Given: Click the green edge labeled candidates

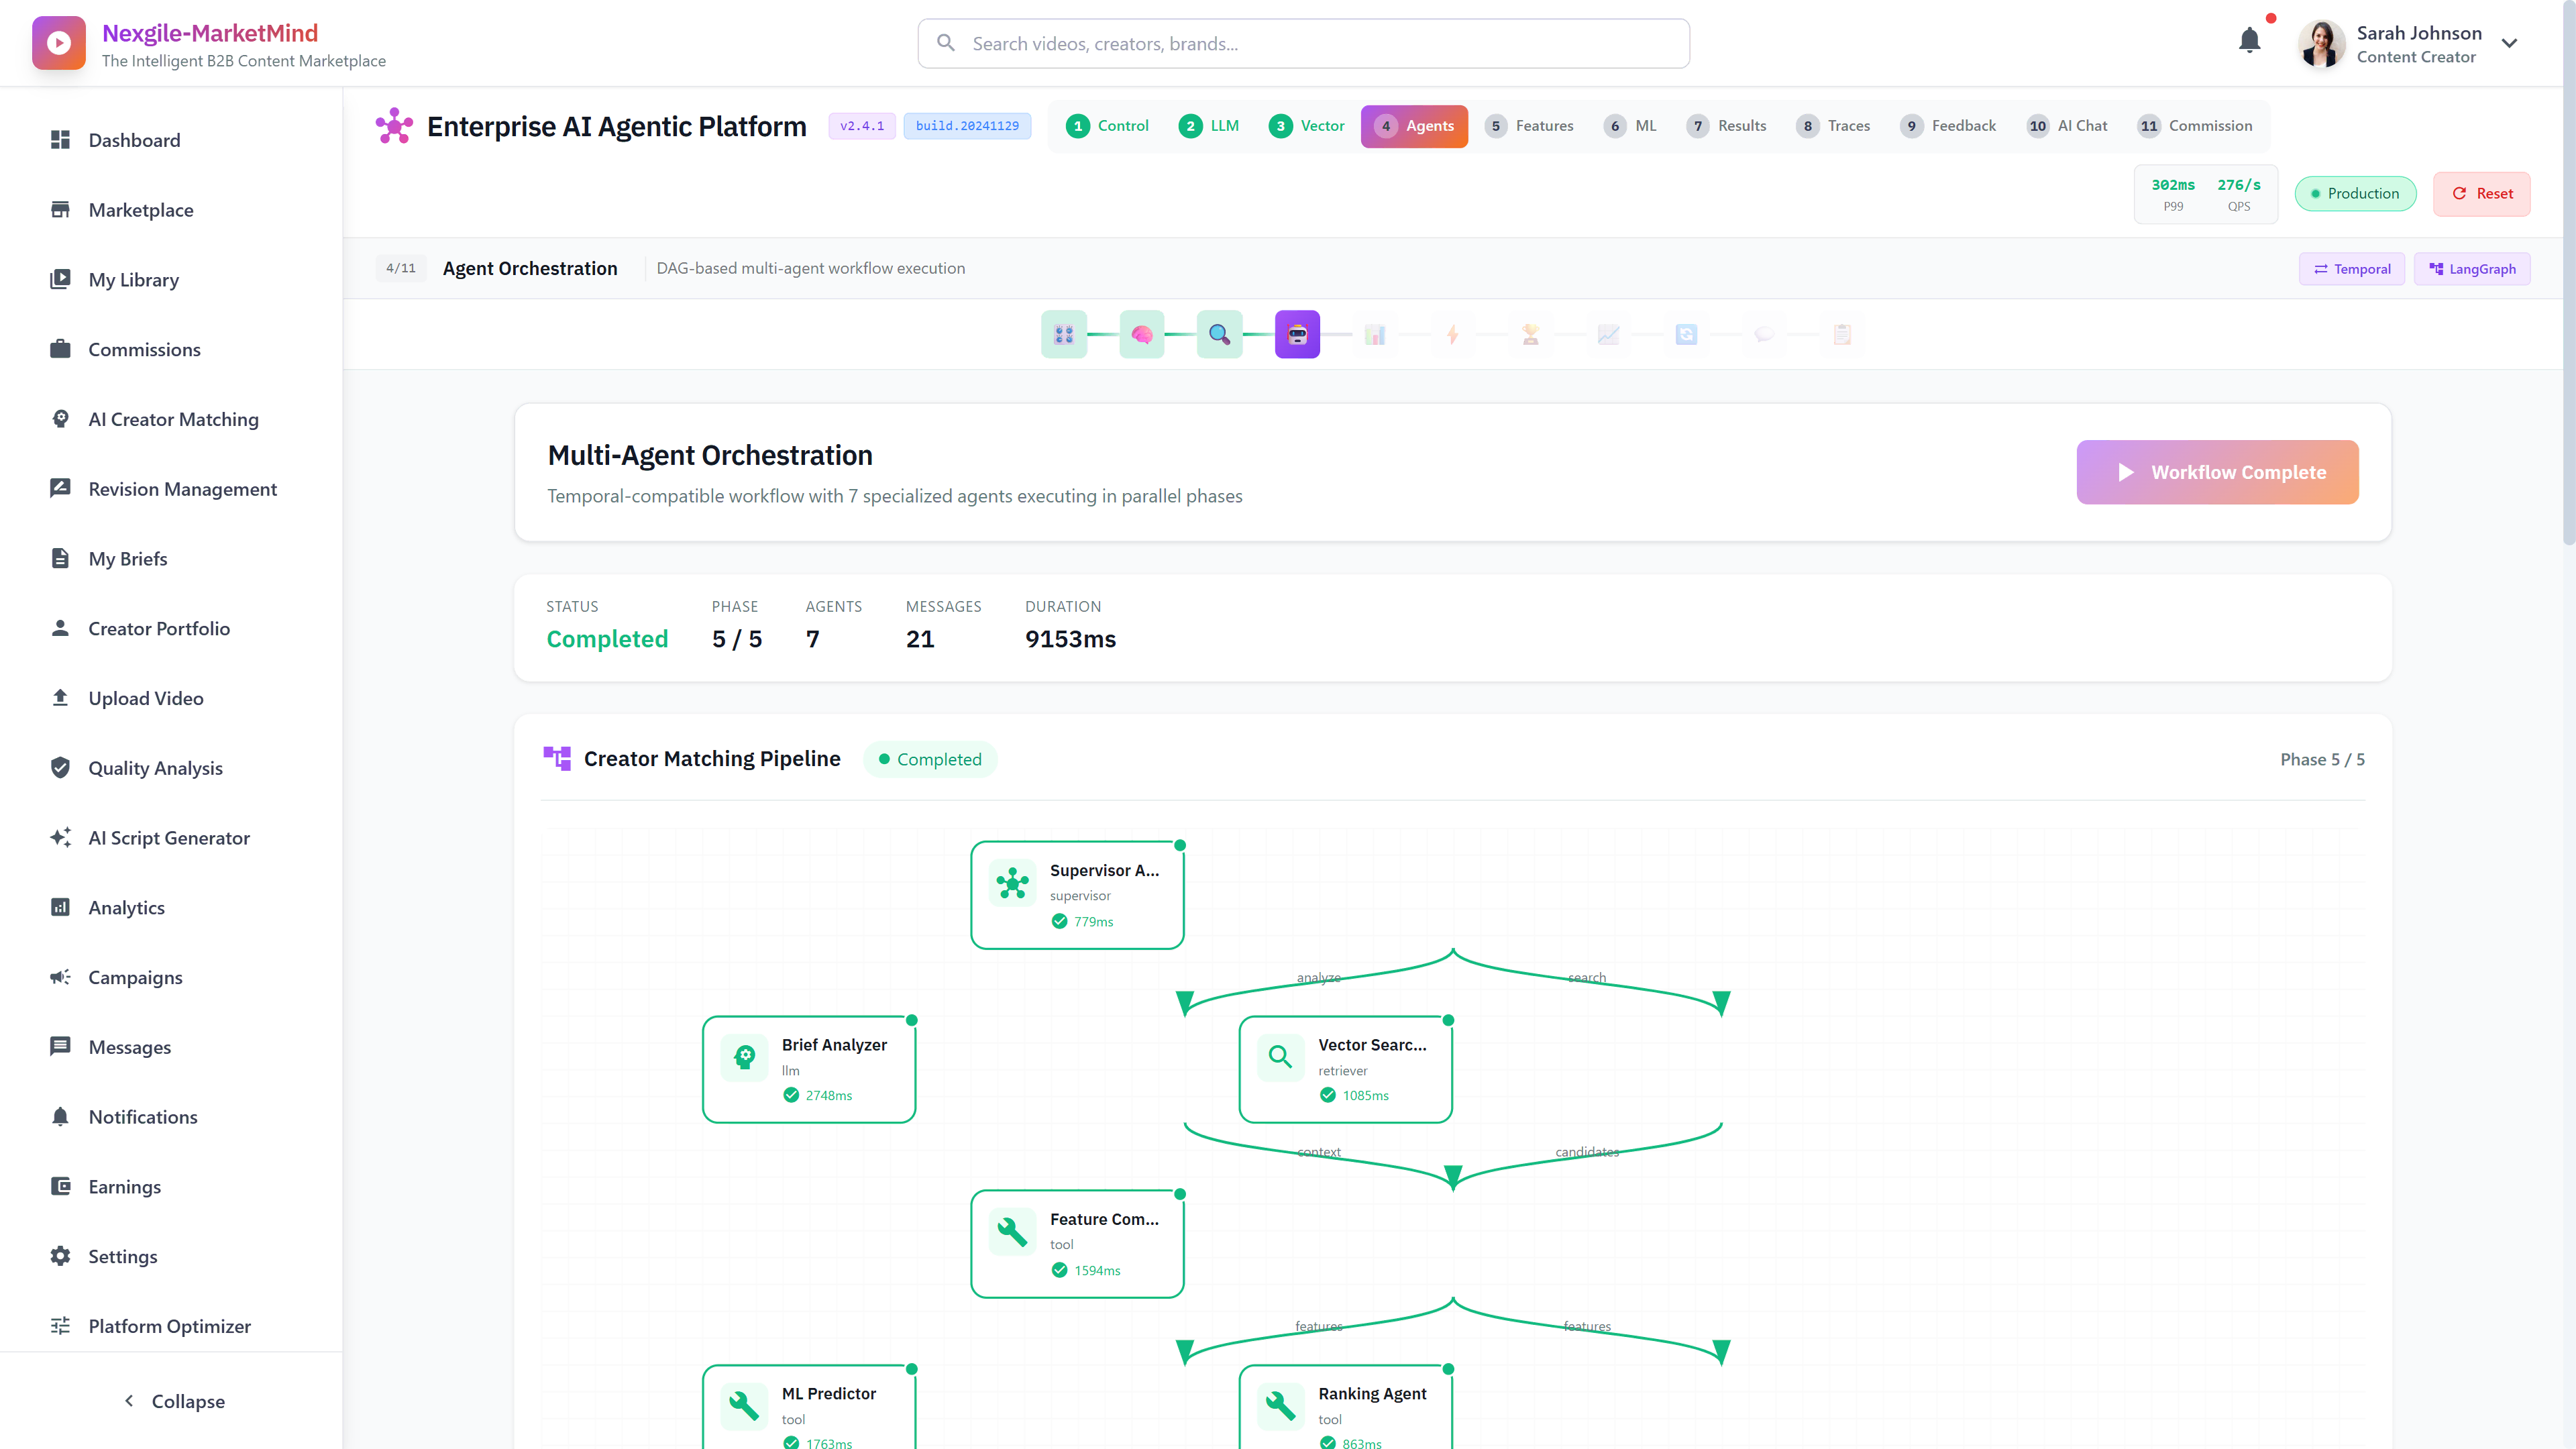Looking at the screenshot, I should pos(1587,1151).
